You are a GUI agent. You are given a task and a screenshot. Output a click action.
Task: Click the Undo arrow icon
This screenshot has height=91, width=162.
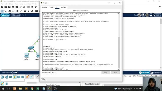coord(36,7)
